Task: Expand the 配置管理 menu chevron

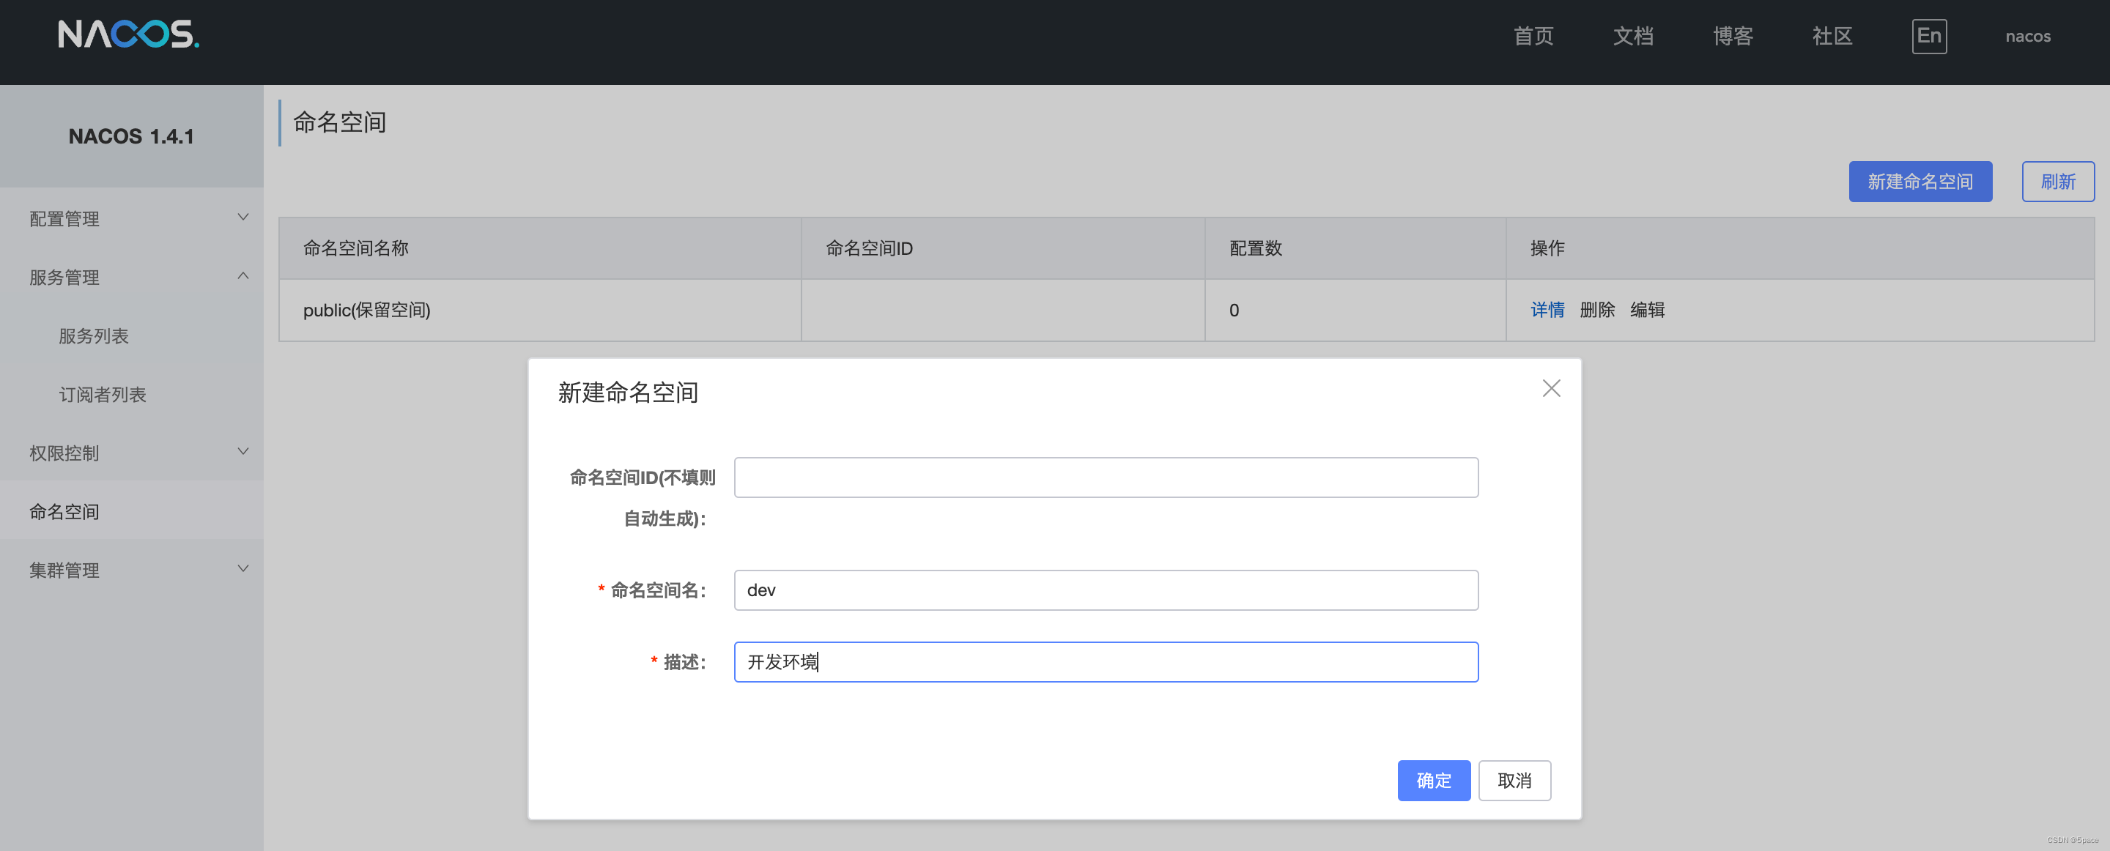Action: [243, 217]
